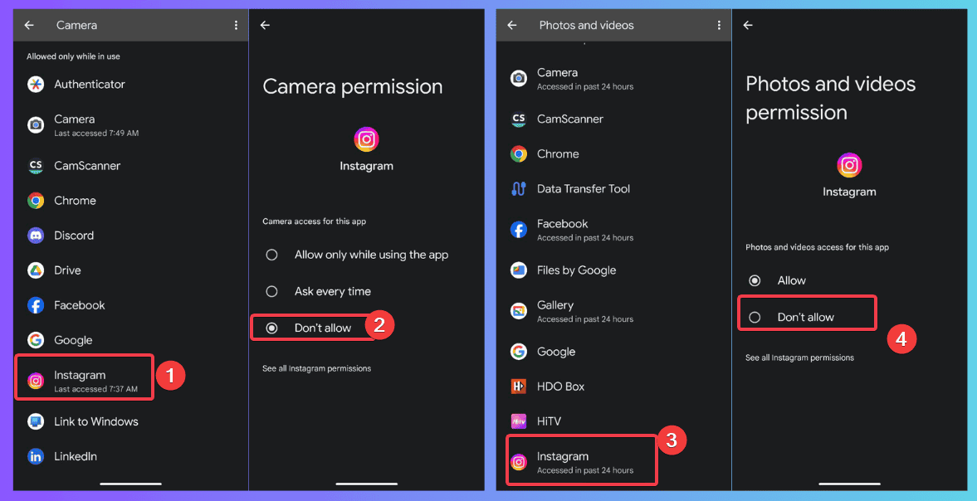Open the three-dot menu on Camera screen

pyautogui.click(x=236, y=25)
